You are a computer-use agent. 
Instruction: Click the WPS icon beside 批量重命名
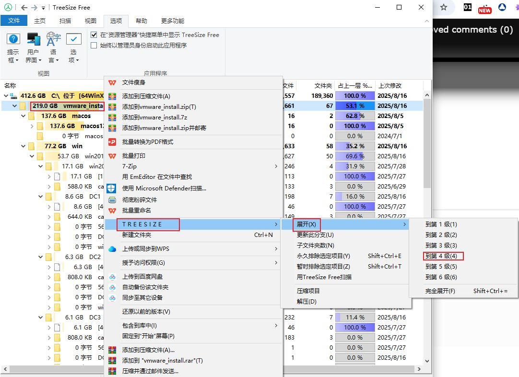(112, 211)
